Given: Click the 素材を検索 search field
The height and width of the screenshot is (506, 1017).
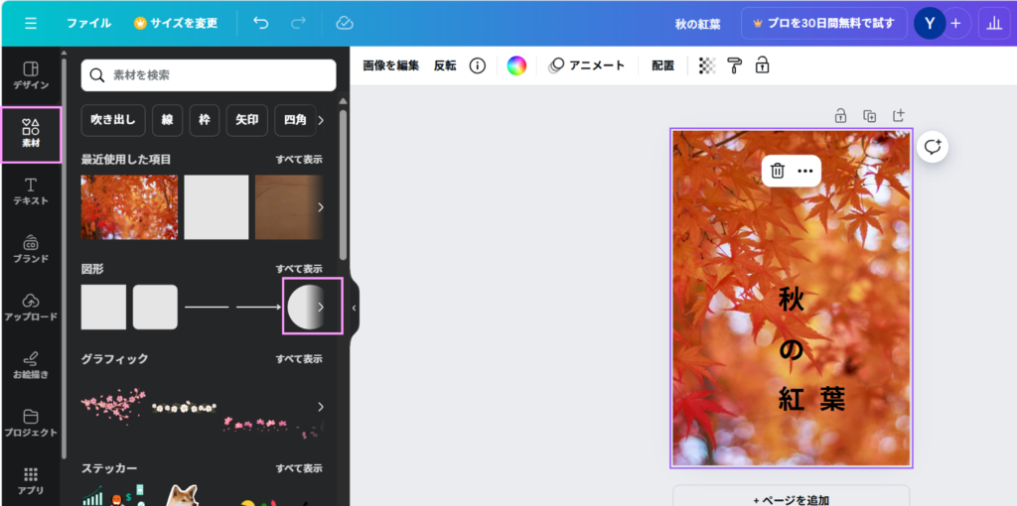Looking at the screenshot, I should (x=209, y=75).
